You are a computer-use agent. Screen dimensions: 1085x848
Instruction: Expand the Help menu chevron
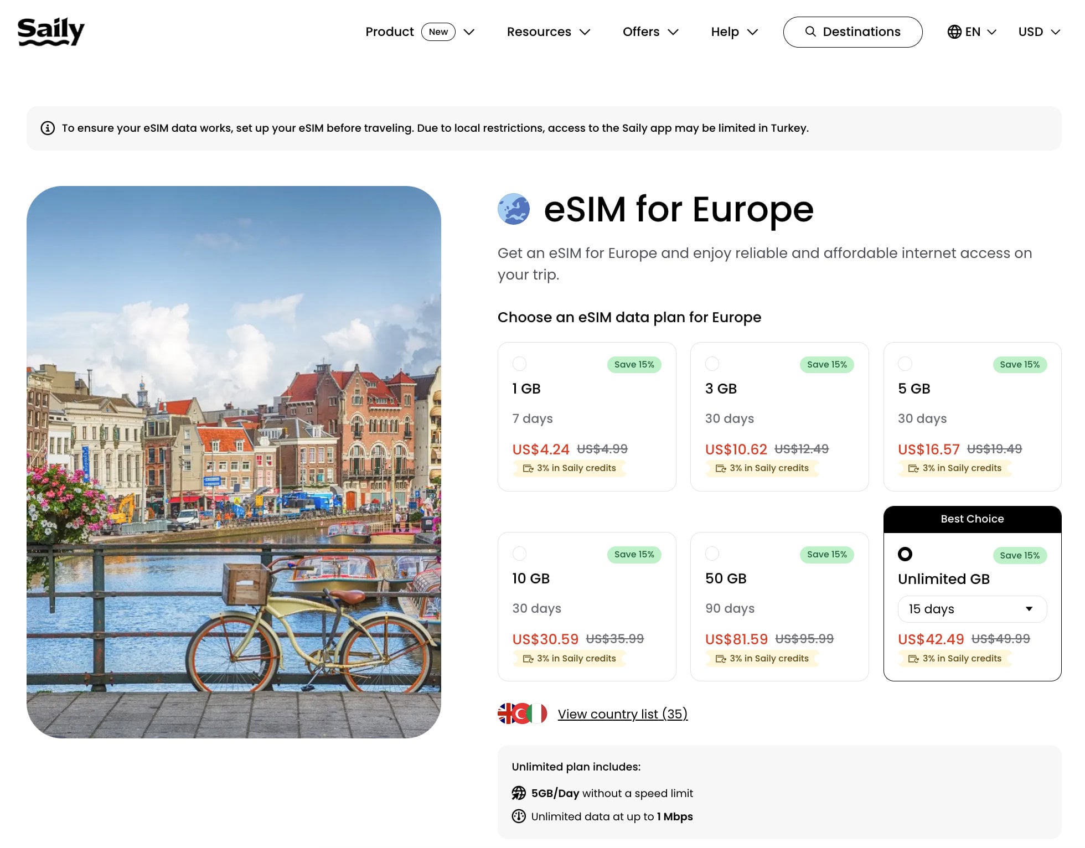[x=752, y=32]
